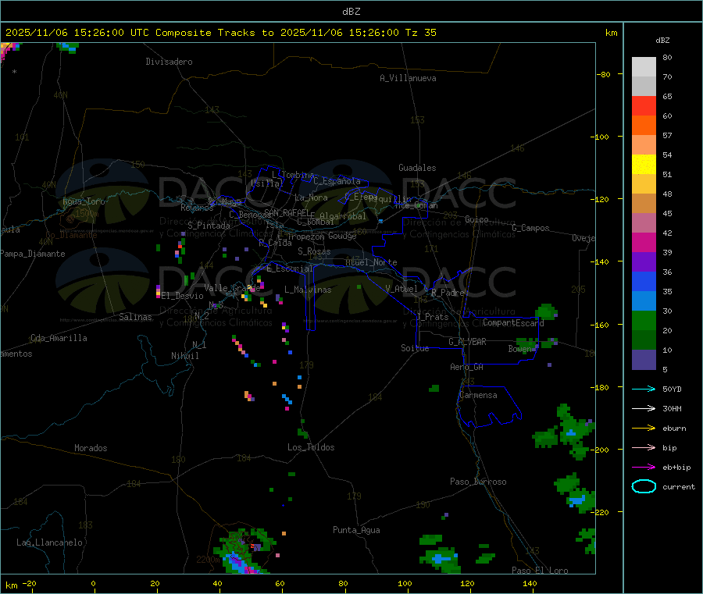Screen dimensions: 703x594
Task: Click the cyan 'current' ellipse legend icon
Action: point(644,486)
